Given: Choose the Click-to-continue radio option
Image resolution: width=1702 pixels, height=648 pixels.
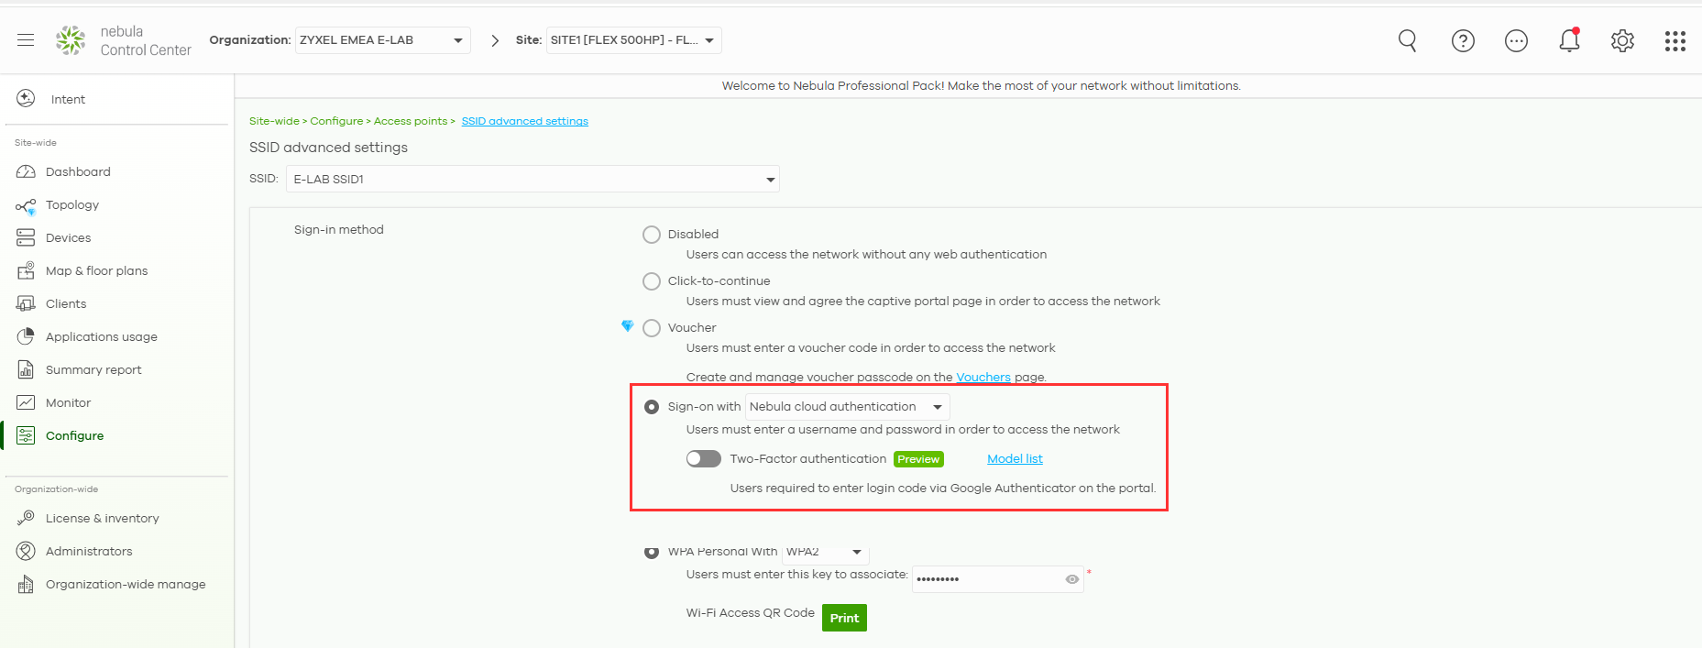Looking at the screenshot, I should click(x=652, y=281).
